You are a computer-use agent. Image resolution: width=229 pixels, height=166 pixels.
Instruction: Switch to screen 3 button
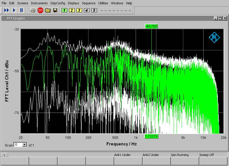pos(79,10)
